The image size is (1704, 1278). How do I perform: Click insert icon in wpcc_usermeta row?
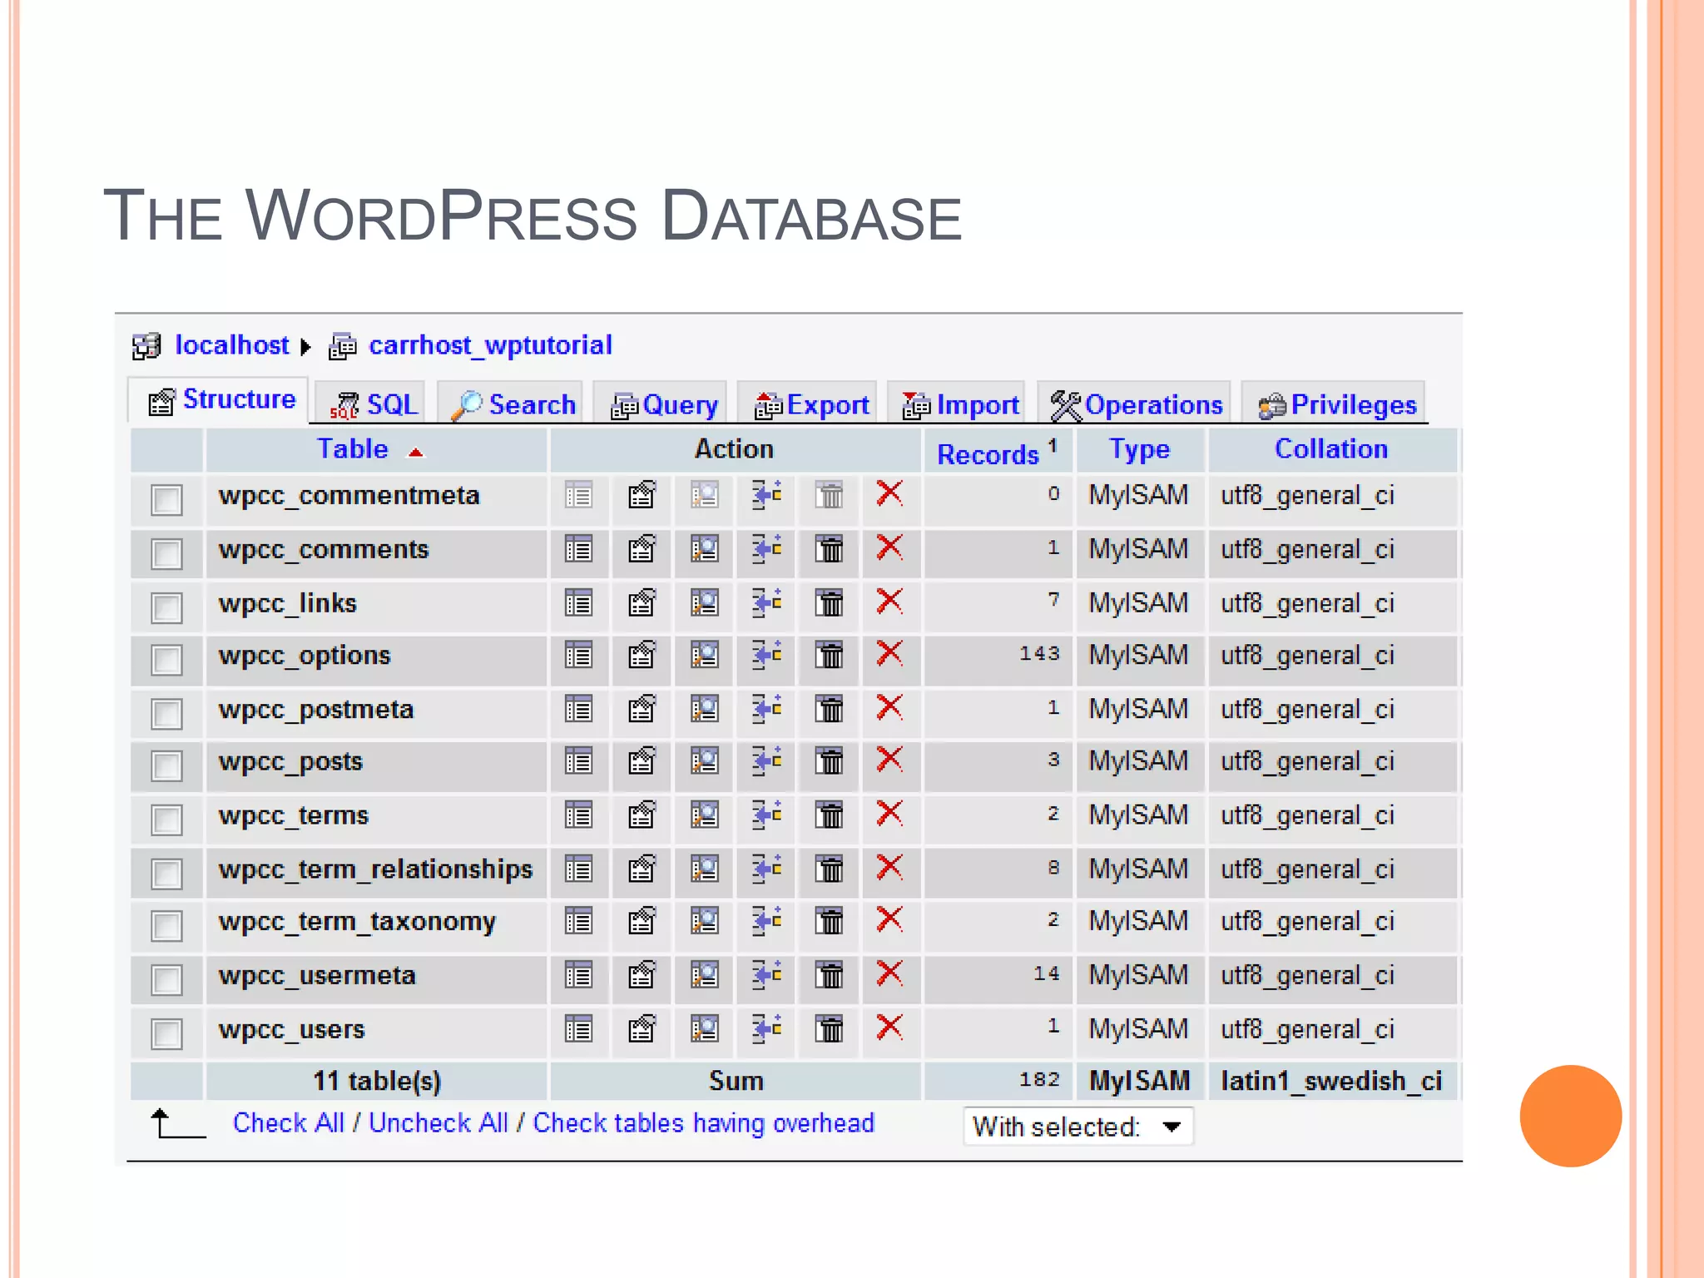(x=766, y=974)
